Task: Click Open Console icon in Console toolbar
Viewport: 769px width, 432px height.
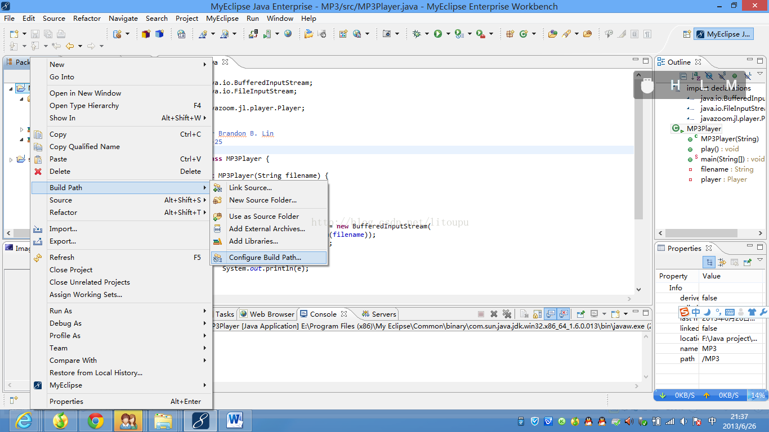Action: [615, 314]
